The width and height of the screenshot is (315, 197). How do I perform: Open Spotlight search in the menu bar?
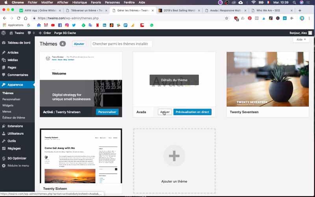[x=294, y=2]
